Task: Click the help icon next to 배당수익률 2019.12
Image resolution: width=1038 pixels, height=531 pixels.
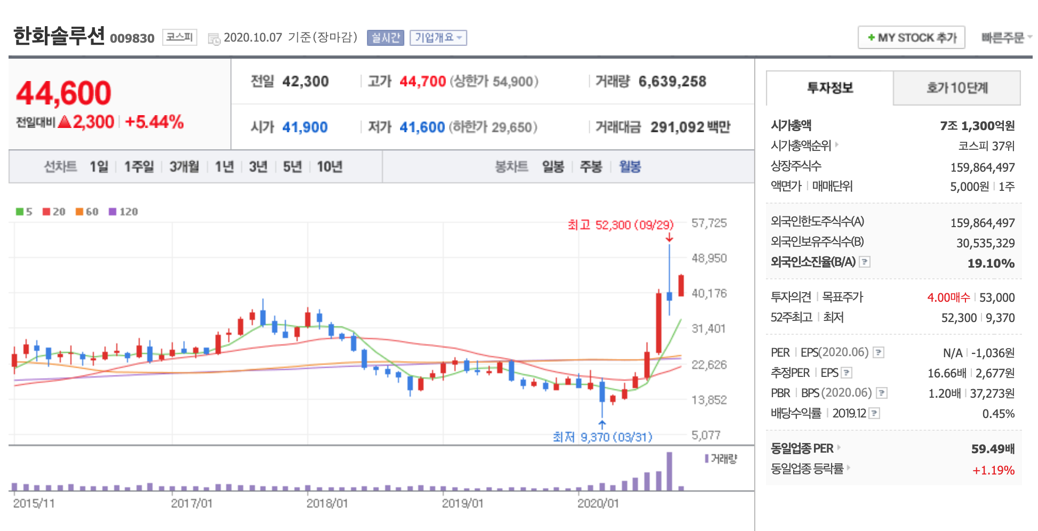Action: tap(874, 413)
